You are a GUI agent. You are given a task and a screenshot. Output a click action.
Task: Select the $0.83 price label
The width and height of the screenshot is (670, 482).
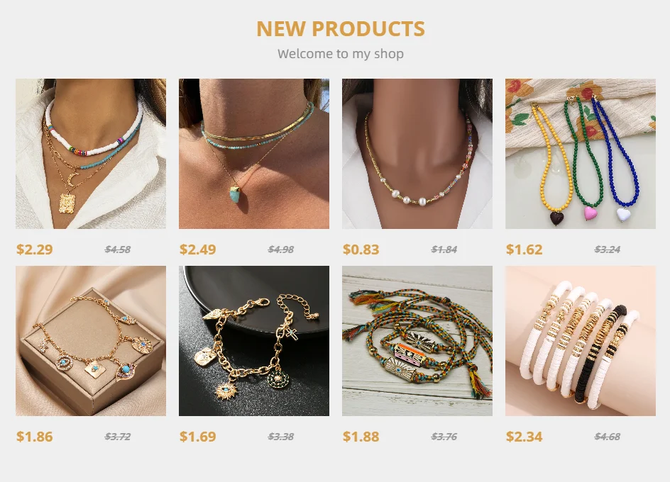click(x=361, y=250)
